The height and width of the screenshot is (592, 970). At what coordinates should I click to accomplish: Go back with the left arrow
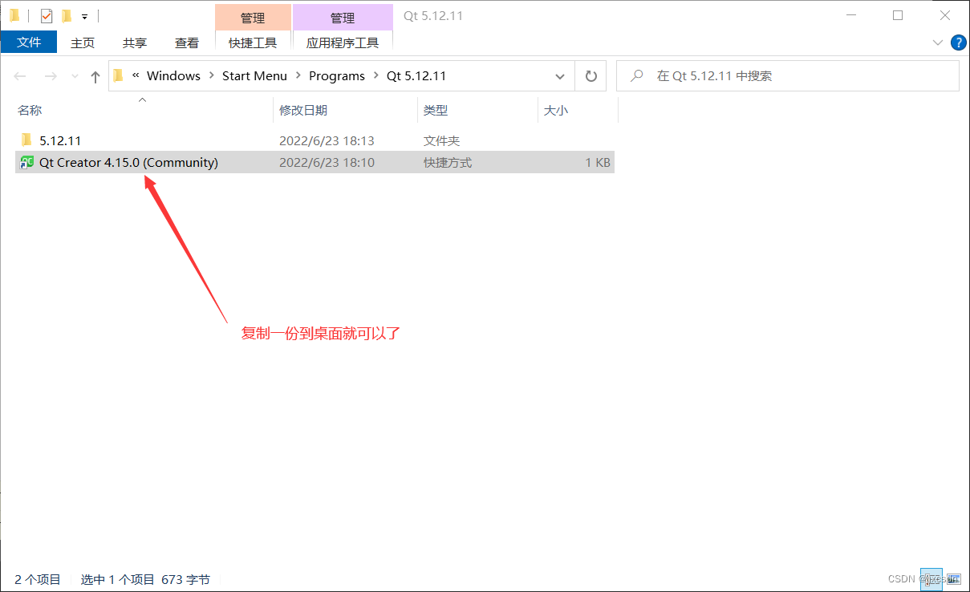21,76
